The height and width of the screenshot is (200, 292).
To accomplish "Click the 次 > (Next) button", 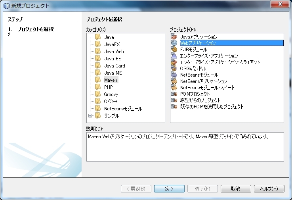I will tap(169, 188).
